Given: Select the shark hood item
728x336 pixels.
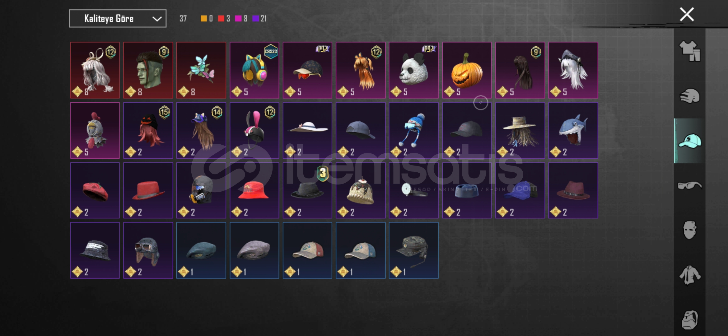Looking at the screenshot, I should click(x=573, y=130).
